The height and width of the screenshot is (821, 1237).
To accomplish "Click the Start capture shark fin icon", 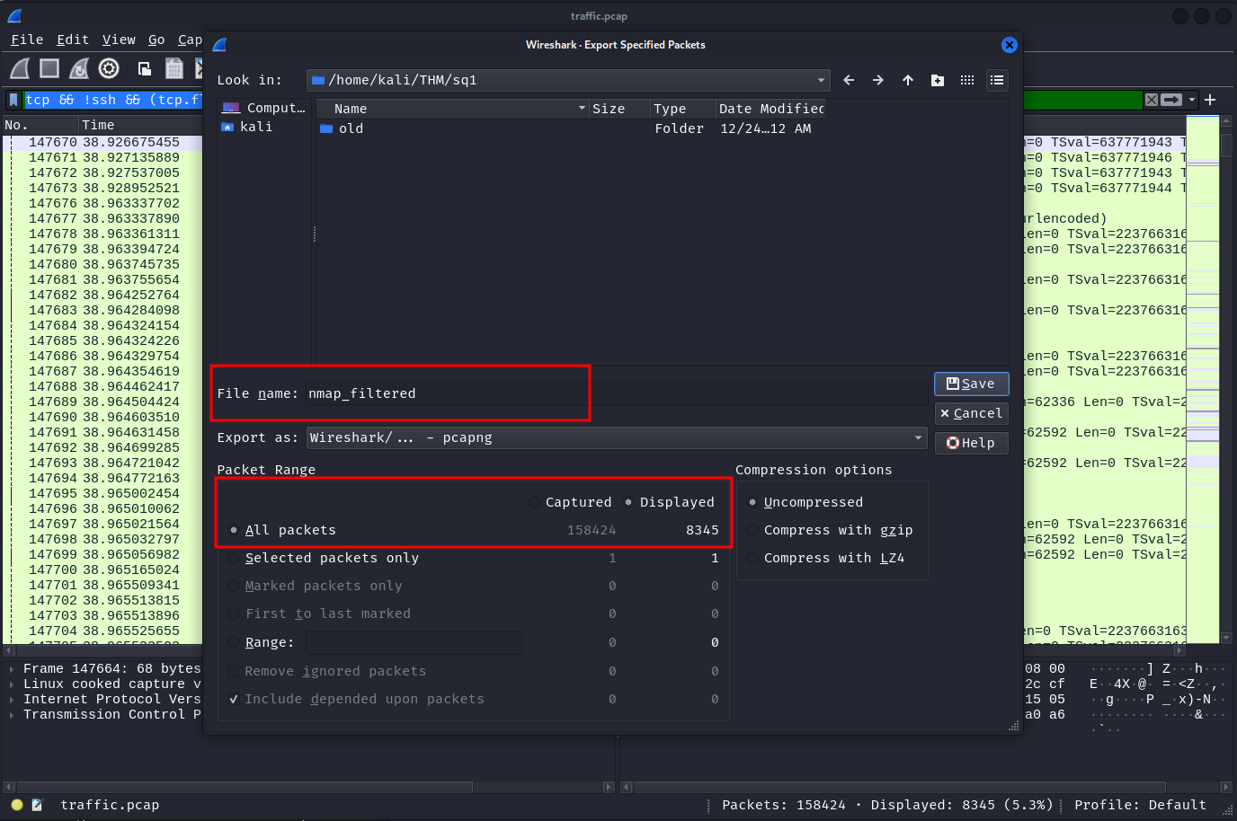I will point(20,68).
